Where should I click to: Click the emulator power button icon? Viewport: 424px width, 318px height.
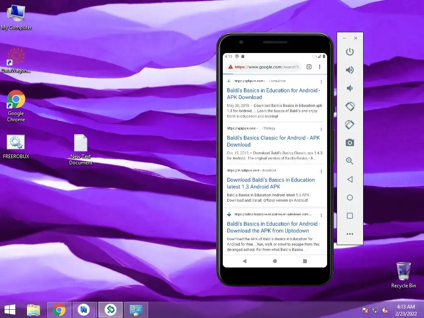[x=349, y=52]
